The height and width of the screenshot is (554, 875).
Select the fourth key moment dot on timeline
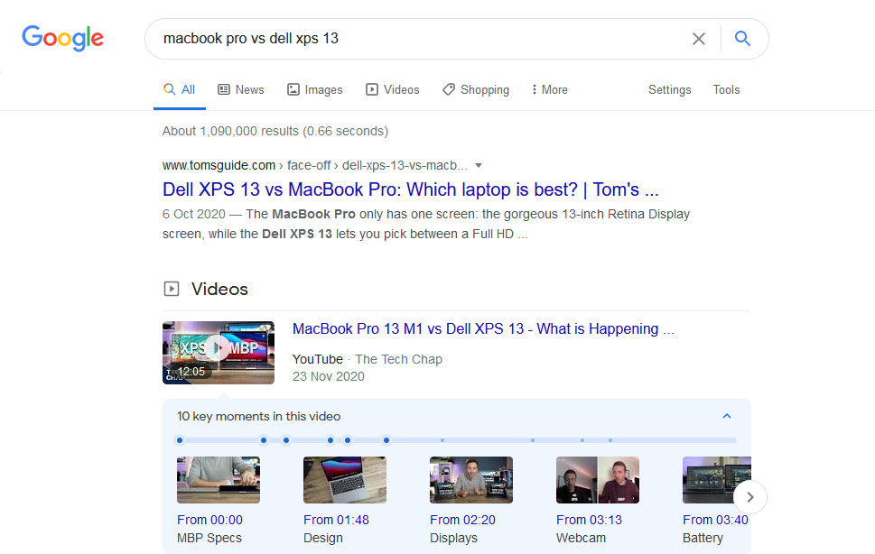(330, 440)
